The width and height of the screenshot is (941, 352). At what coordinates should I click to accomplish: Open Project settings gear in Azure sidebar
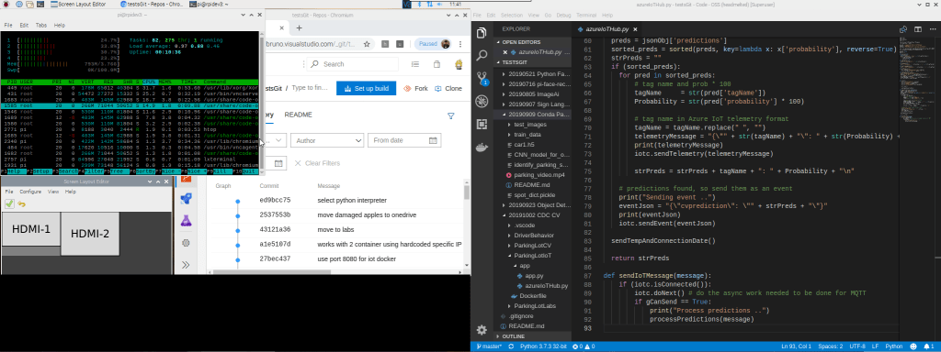[186, 242]
